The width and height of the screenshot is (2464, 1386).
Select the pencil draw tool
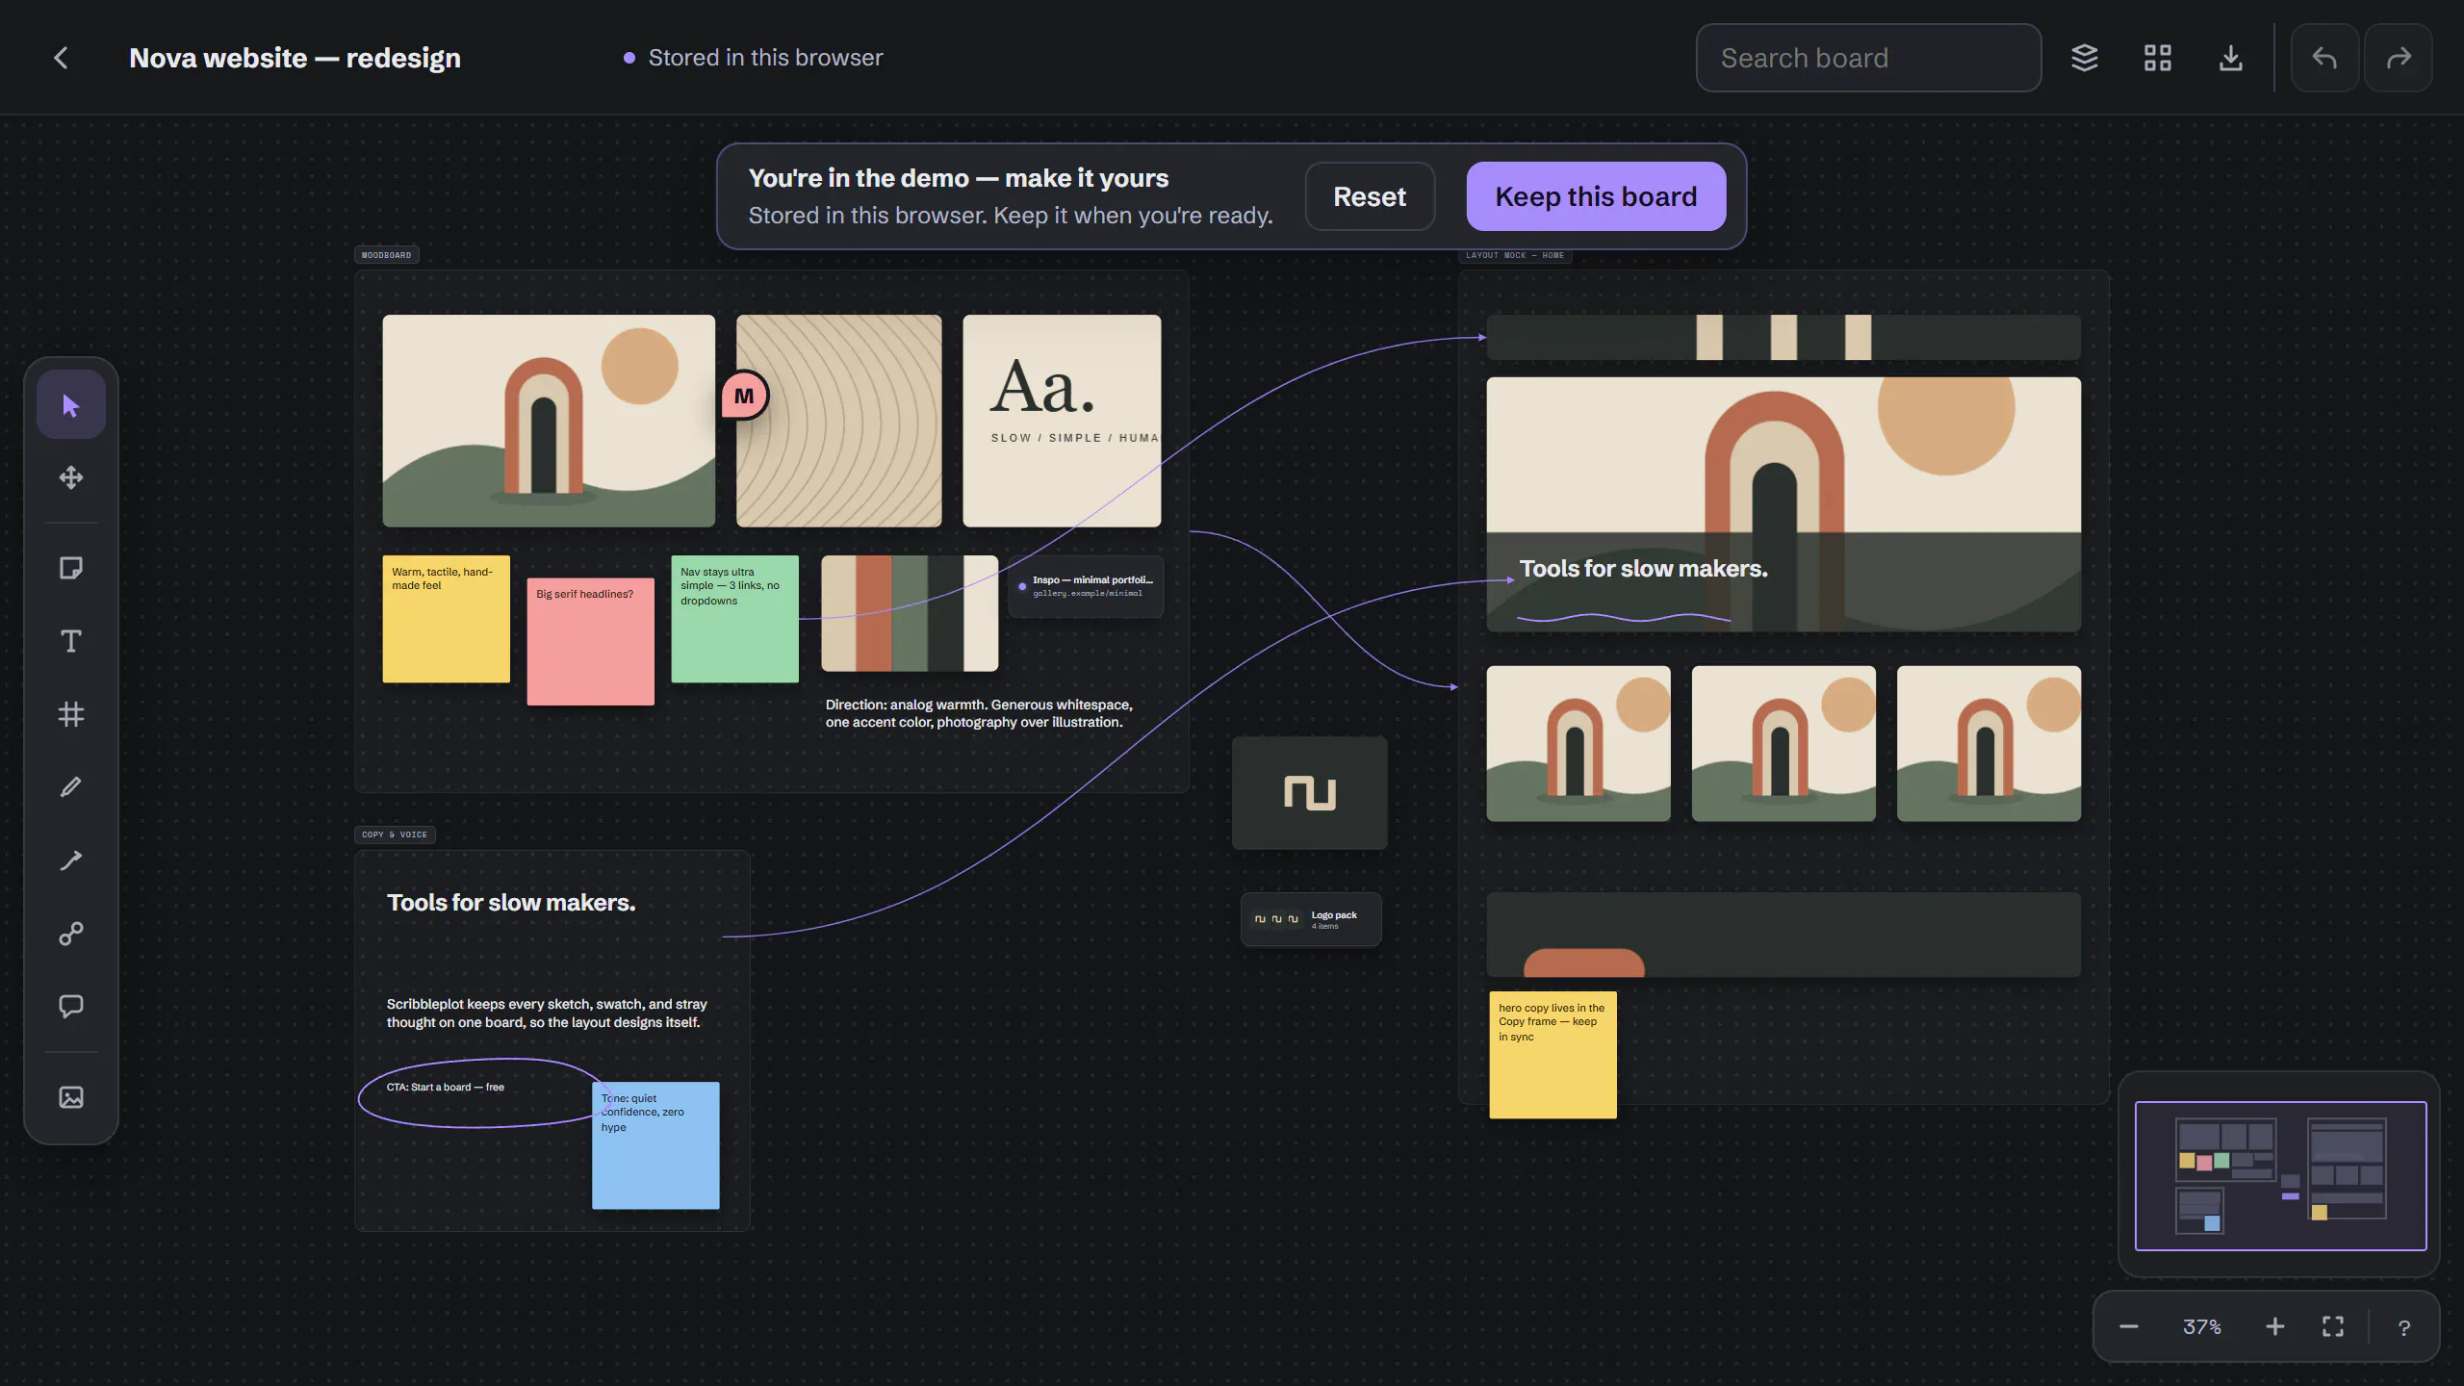[71, 787]
